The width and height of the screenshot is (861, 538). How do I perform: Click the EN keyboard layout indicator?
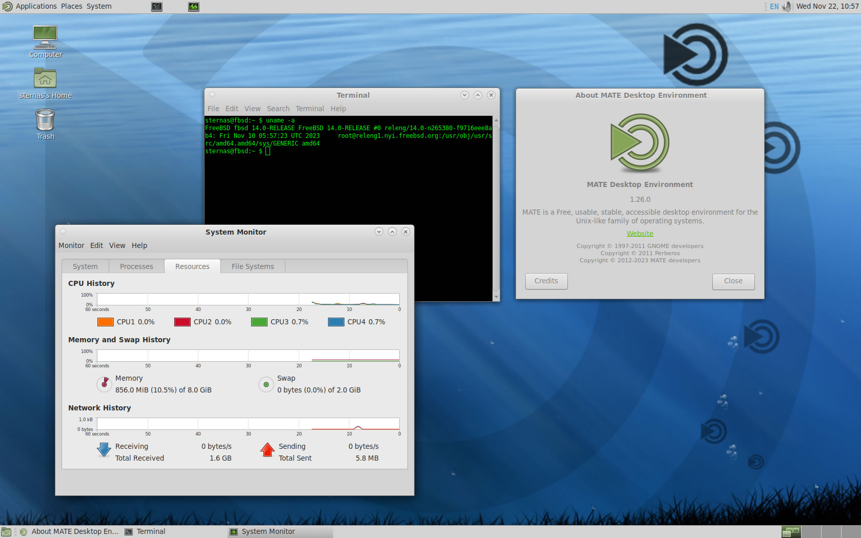click(x=774, y=7)
